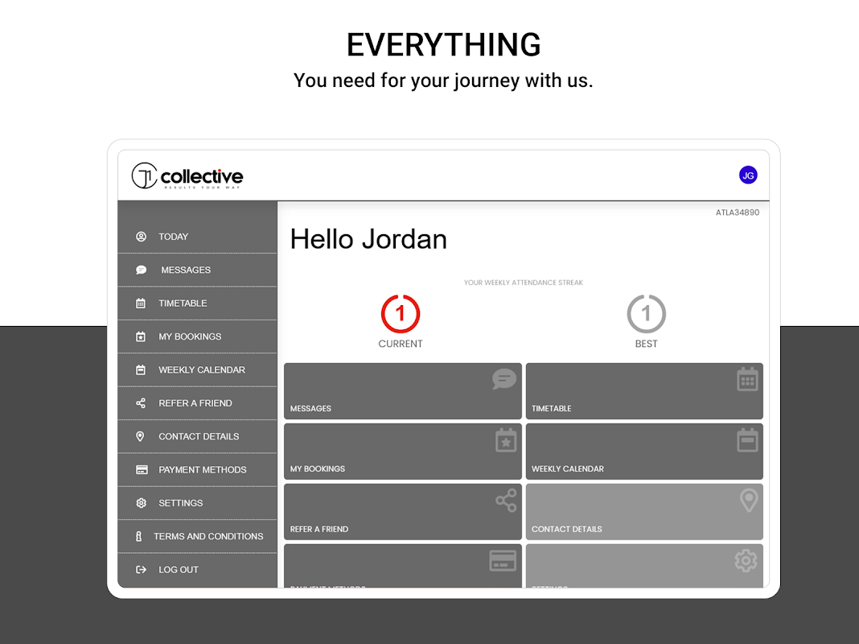Click the Terms and Conditions info sidebar icon
Viewport: 859px width, 644px height.
coord(138,537)
